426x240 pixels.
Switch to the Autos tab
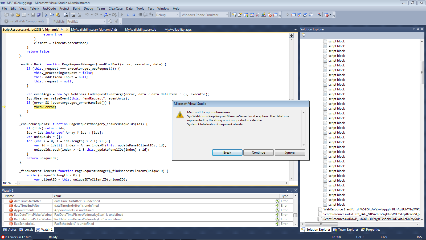10,230
